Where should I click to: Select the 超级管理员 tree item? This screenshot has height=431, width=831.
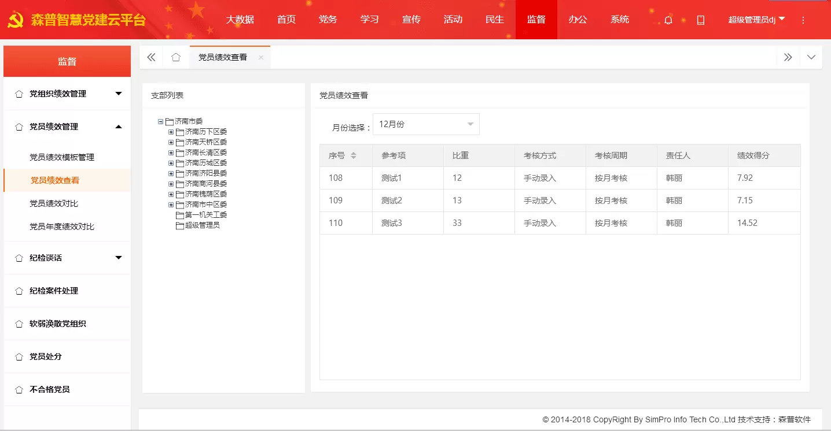(203, 225)
